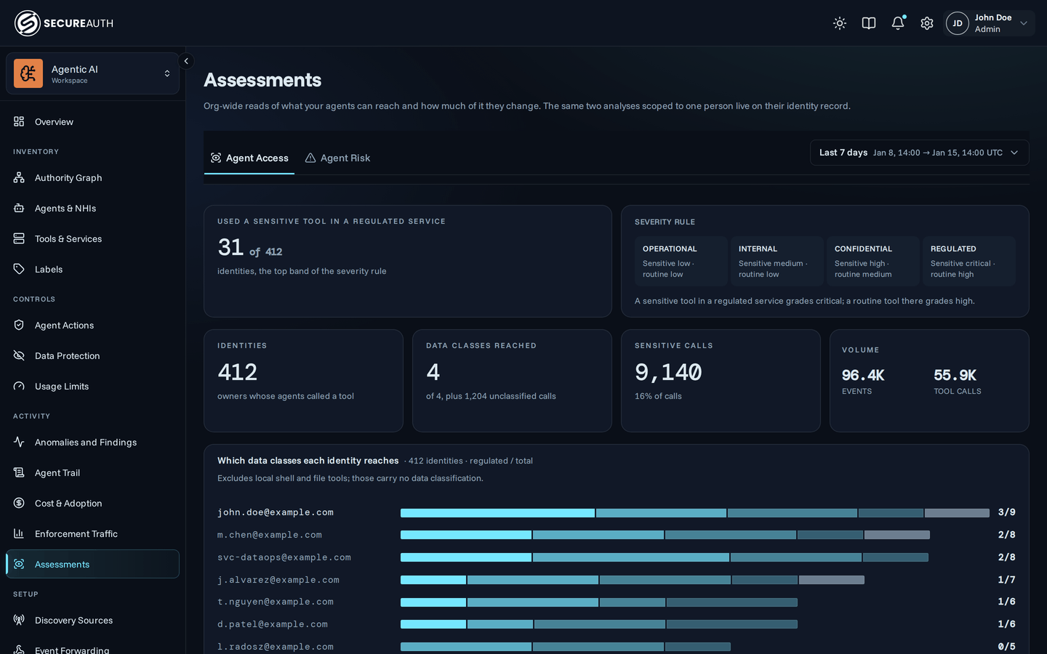The height and width of the screenshot is (654, 1047).
Task: Click the SecureAuth logo
Action: tap(64, 23)
